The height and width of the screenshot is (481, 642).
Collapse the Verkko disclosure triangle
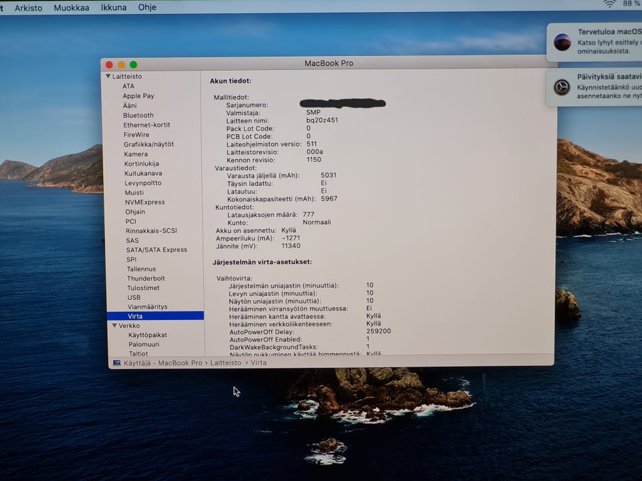pyautogui.click(x=114, y=325)
